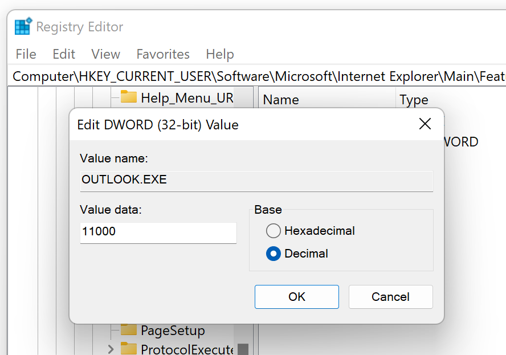The height and width of the screenshot is (355, 506).
Task: Select the Hexadecimal base option
Action: 311,231
